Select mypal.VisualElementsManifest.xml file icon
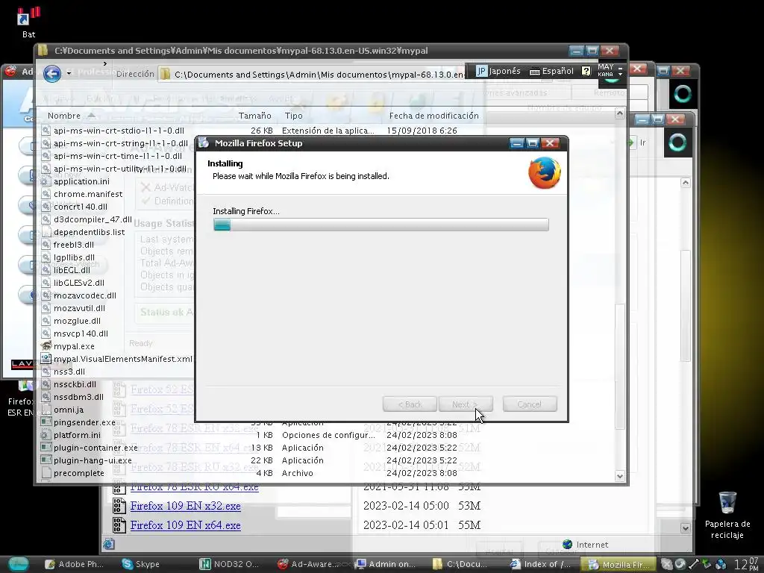This screenshot has width=764, height=573. 46,359
